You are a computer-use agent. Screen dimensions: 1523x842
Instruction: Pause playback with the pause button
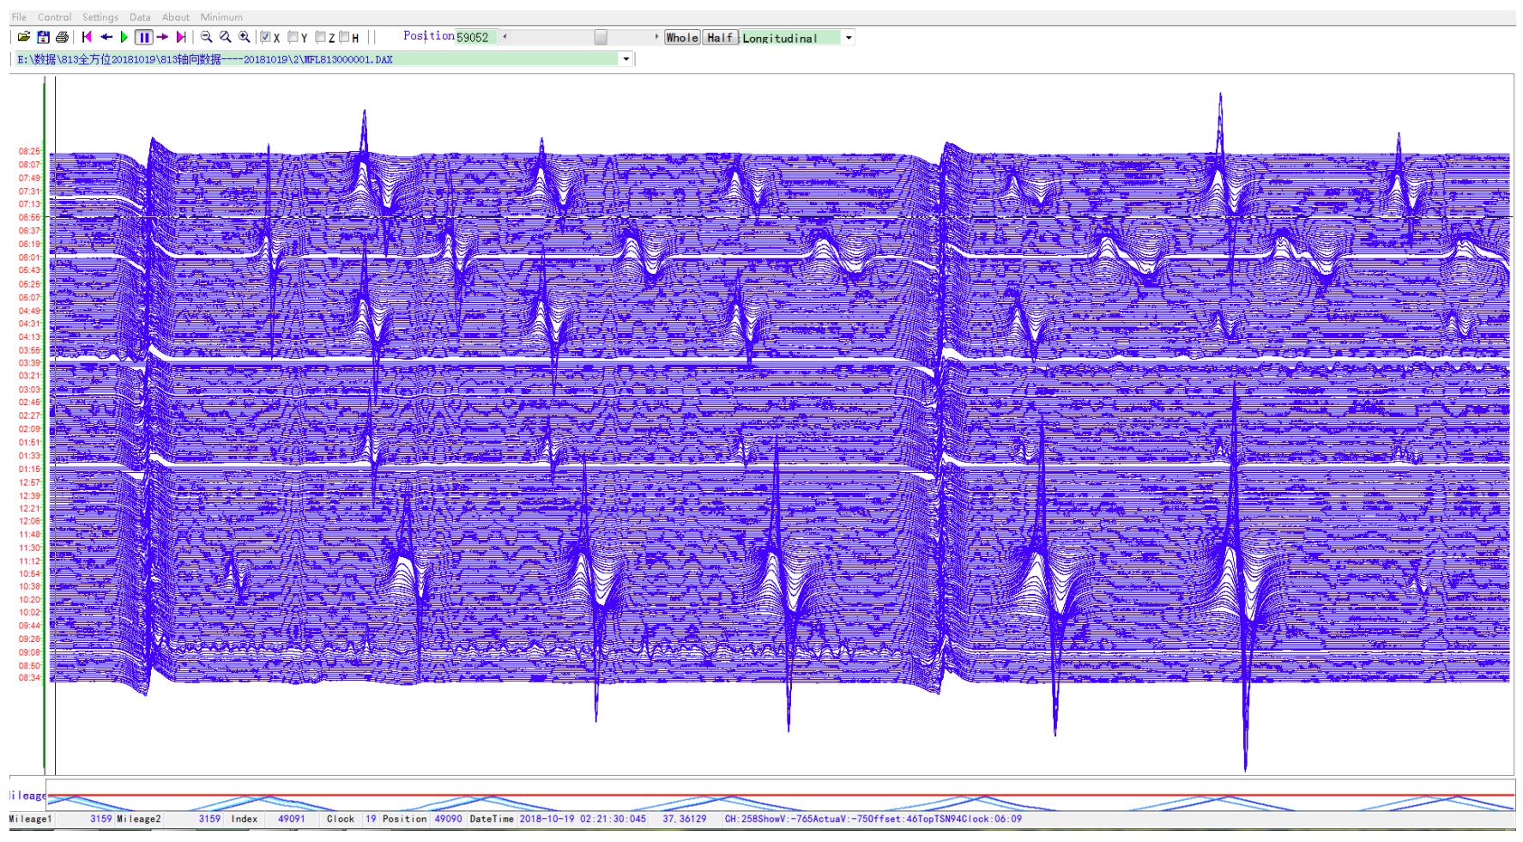point(144,37)
